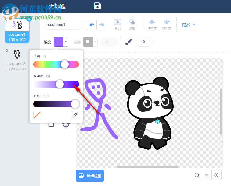231x186 pixels.
Task: Select the transparent no-color swatch
Action: 37,115
